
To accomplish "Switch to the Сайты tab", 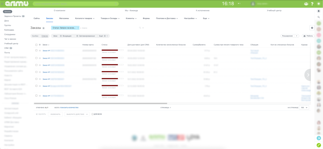I will 37,19.
